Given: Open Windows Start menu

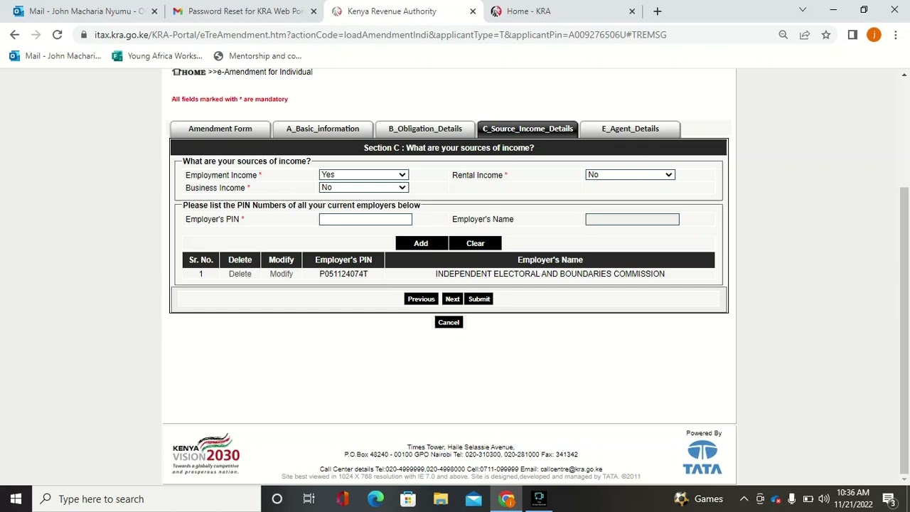Looking at the screenshot, I should tap(16, 498).
